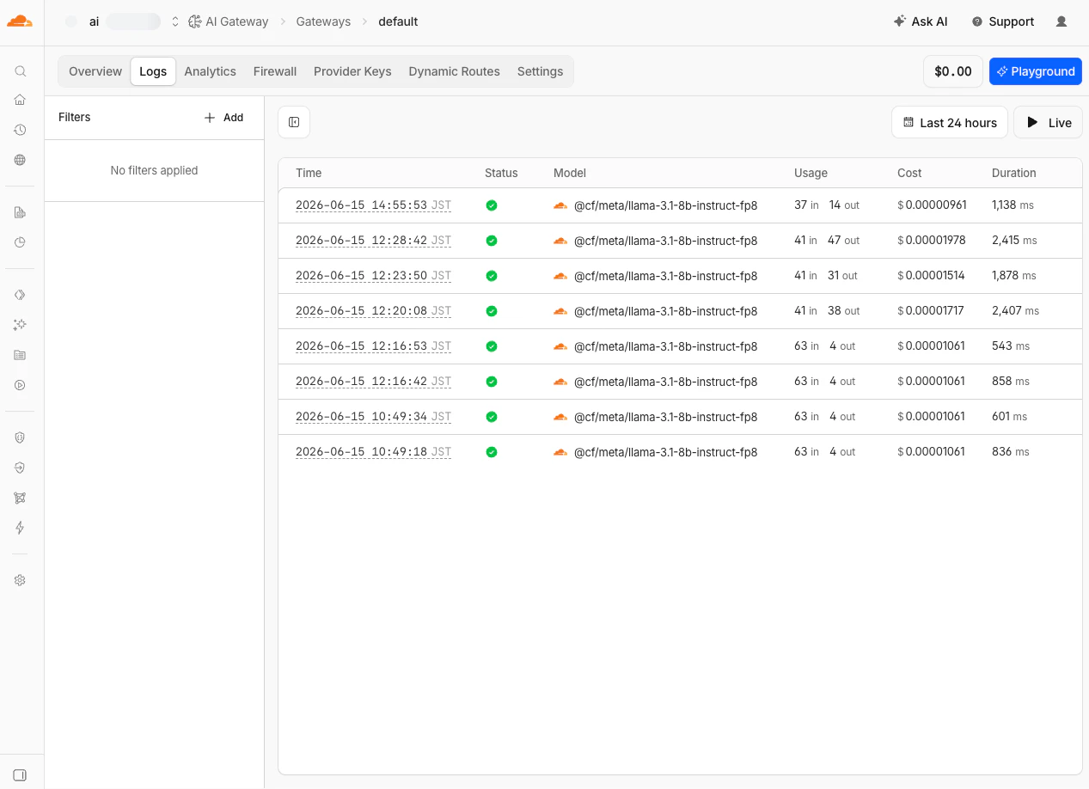Screen dimensions: 1089x789
Task: Add a new filter
Action: click(223, 118)
